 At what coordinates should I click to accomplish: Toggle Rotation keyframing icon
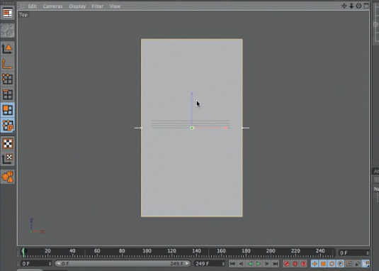(x=332, y=263)
